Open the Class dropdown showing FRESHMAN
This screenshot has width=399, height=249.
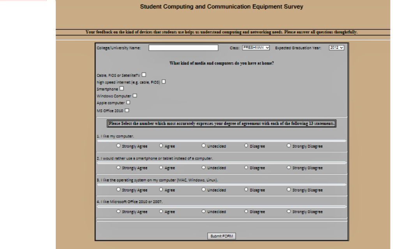pos(256,48)
